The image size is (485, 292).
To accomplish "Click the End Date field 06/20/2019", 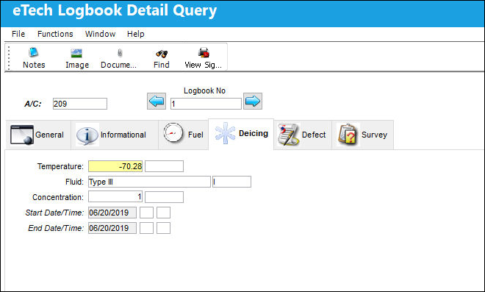I will point(112,228).
